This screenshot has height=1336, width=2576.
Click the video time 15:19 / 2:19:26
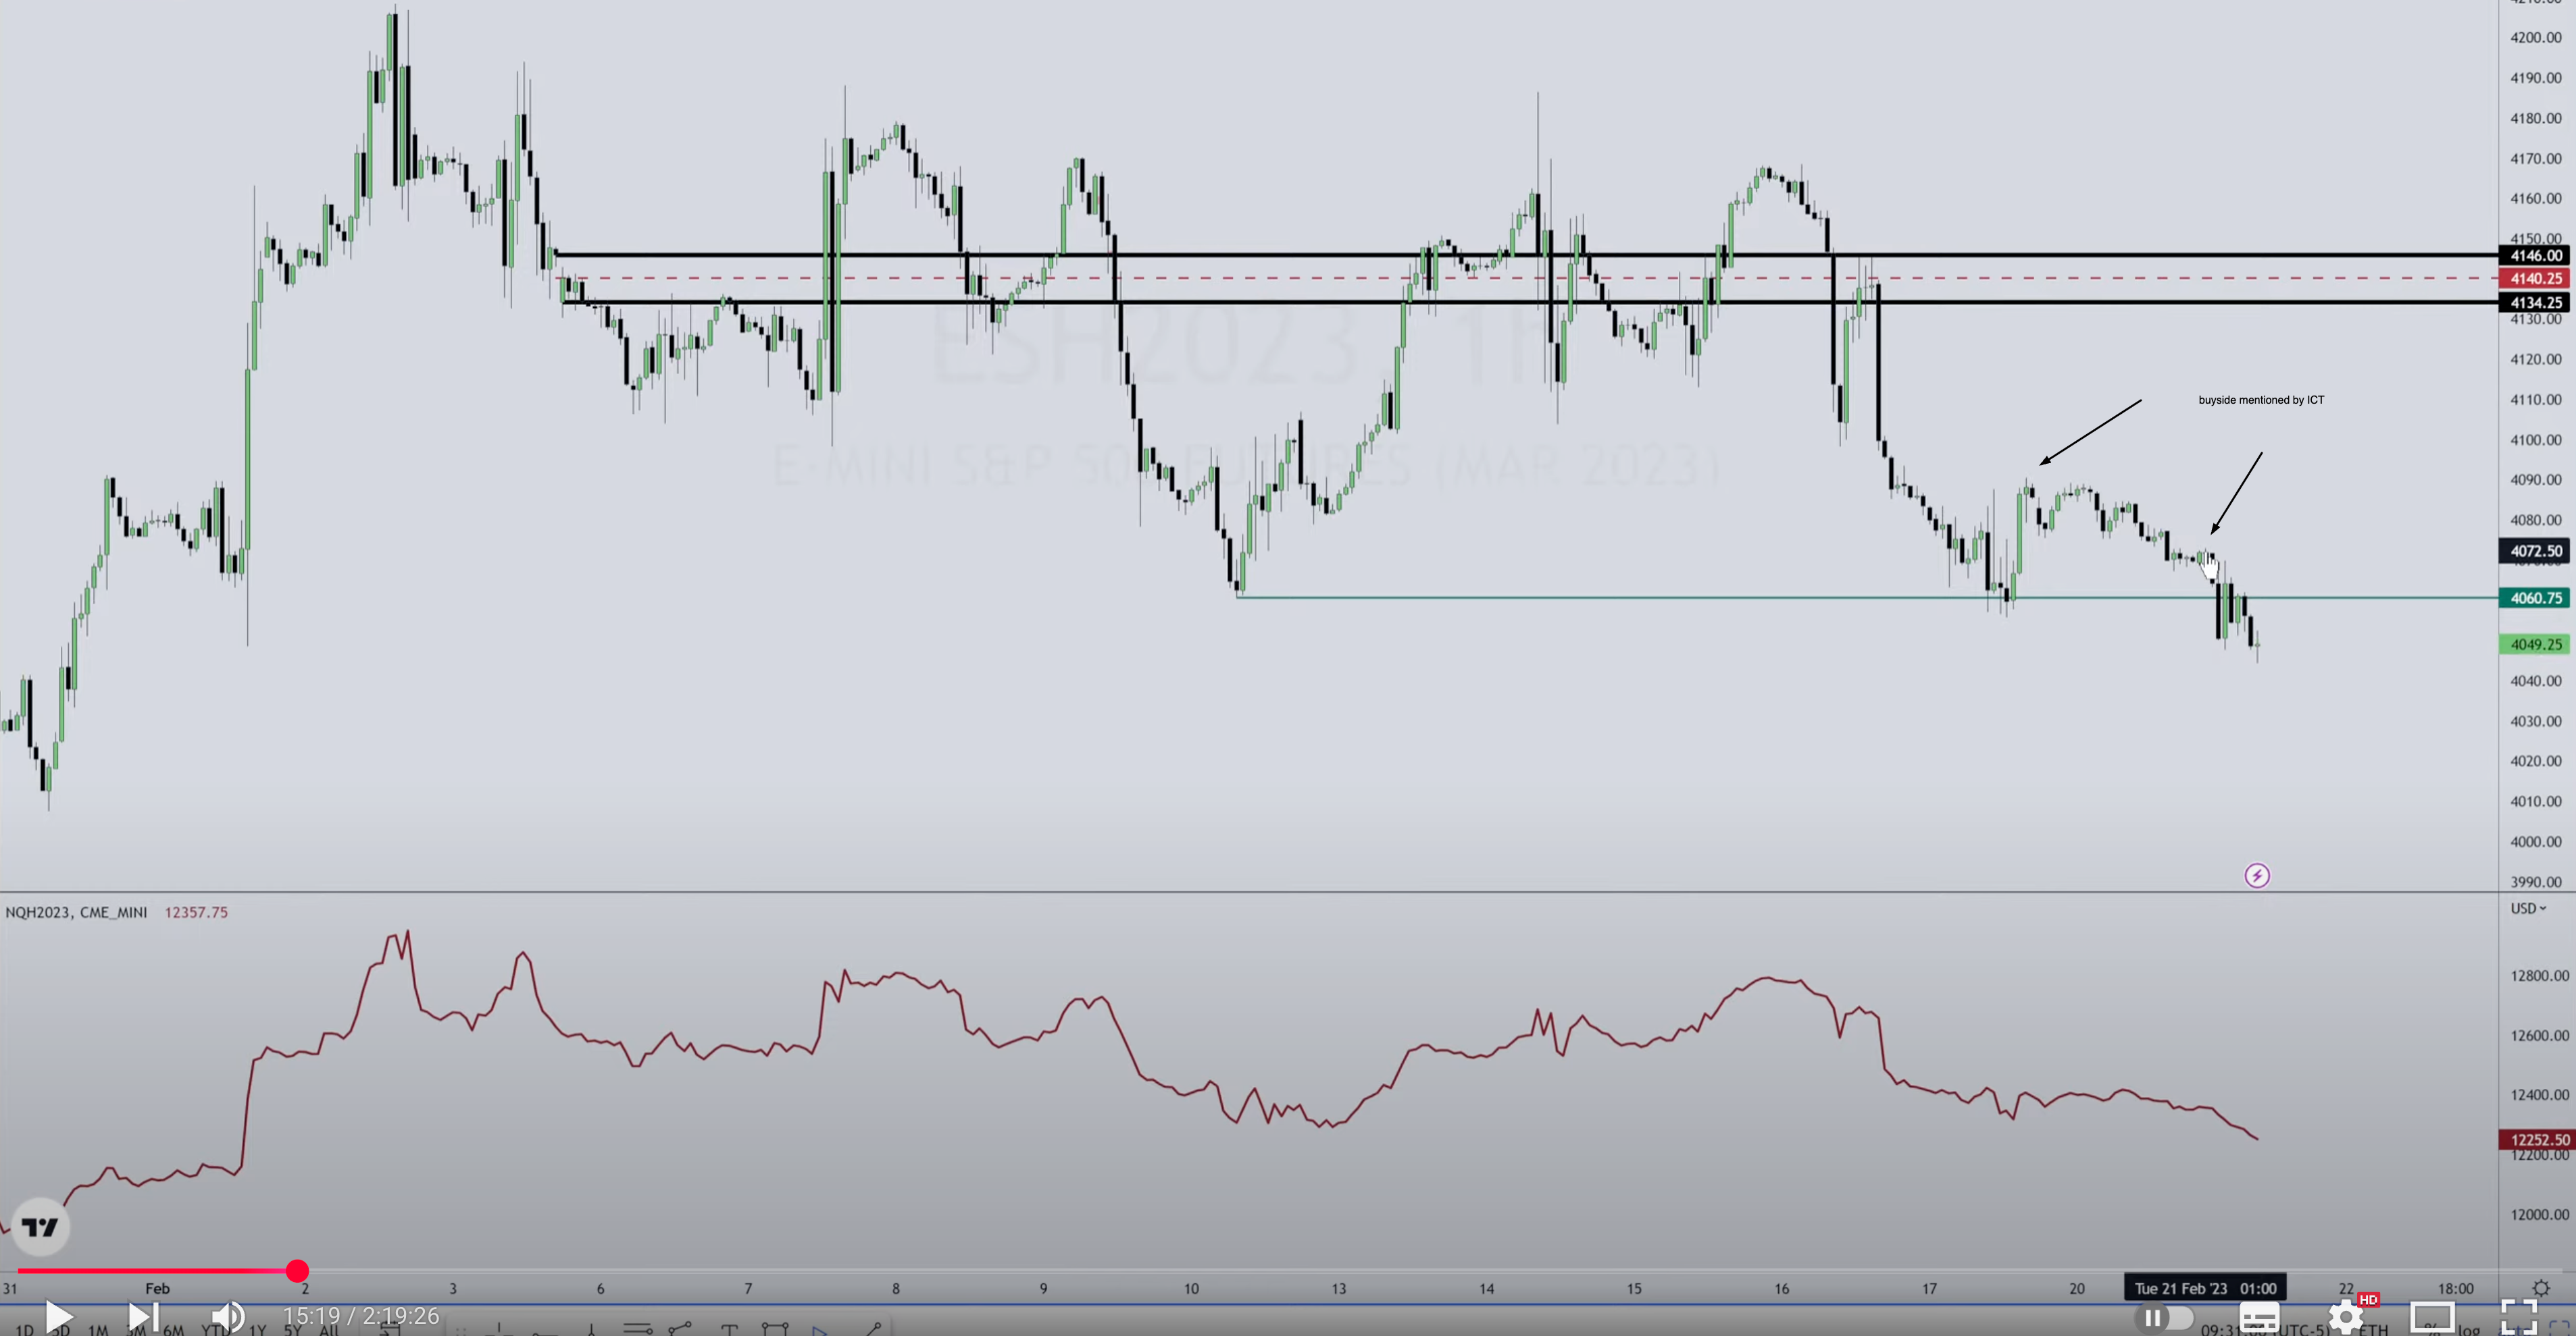(x=361, y=1316)
